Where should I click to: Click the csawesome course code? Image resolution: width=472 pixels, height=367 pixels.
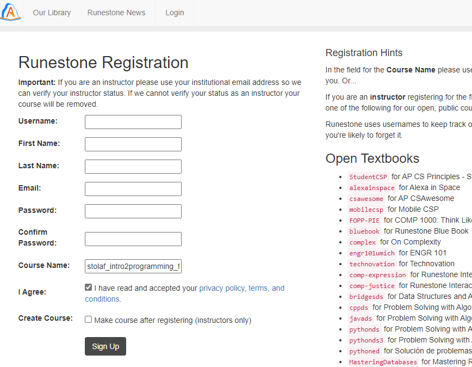[x=366, y=199]
